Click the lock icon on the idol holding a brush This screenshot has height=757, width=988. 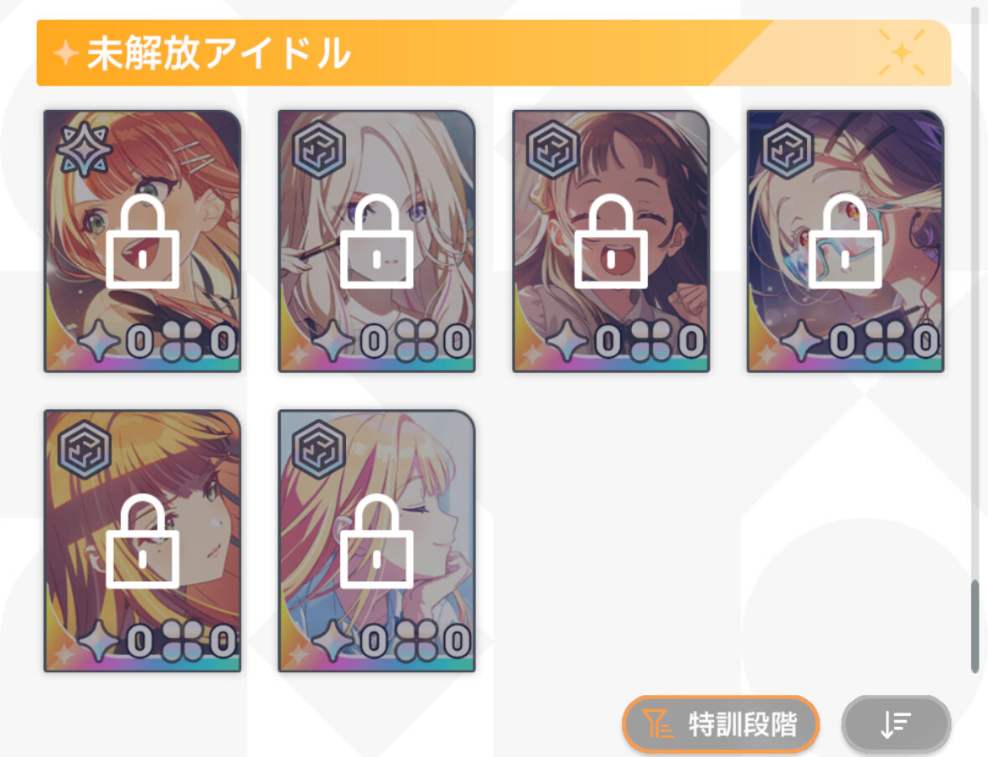[377, 241]
